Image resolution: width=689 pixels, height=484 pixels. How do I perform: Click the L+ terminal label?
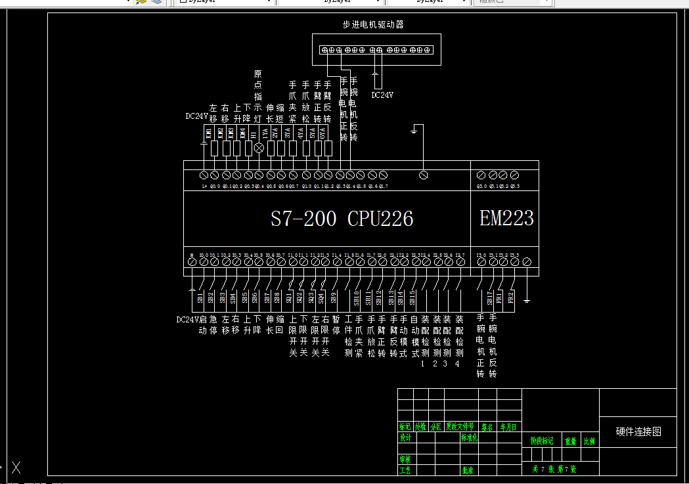(x=204, y=187)
